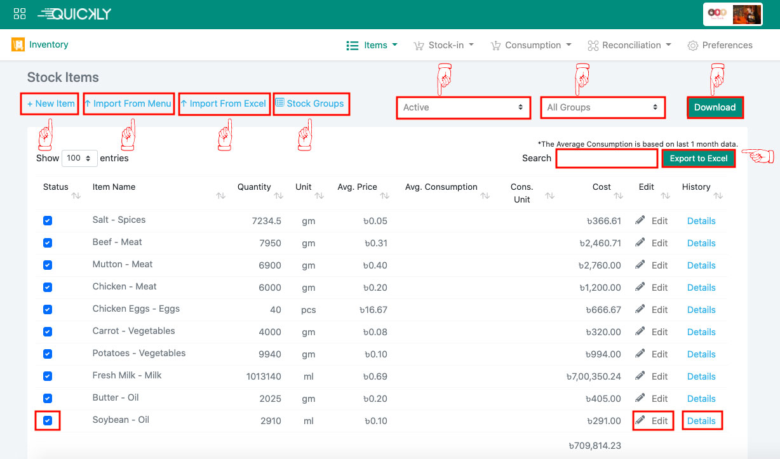Click the Stock Groups list icon
The width and height of the screenshot is (780, 459).
tap(279, 103)
